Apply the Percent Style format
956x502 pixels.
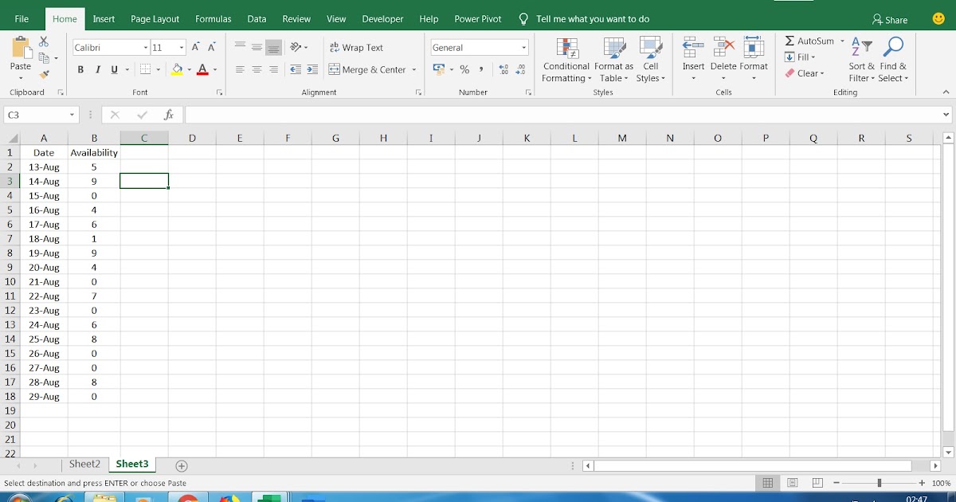(464, 70)
